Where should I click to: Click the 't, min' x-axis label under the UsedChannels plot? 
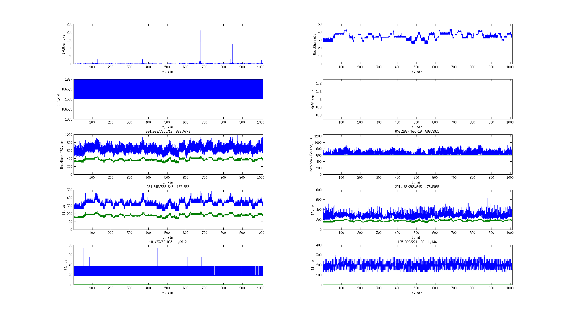417,72
